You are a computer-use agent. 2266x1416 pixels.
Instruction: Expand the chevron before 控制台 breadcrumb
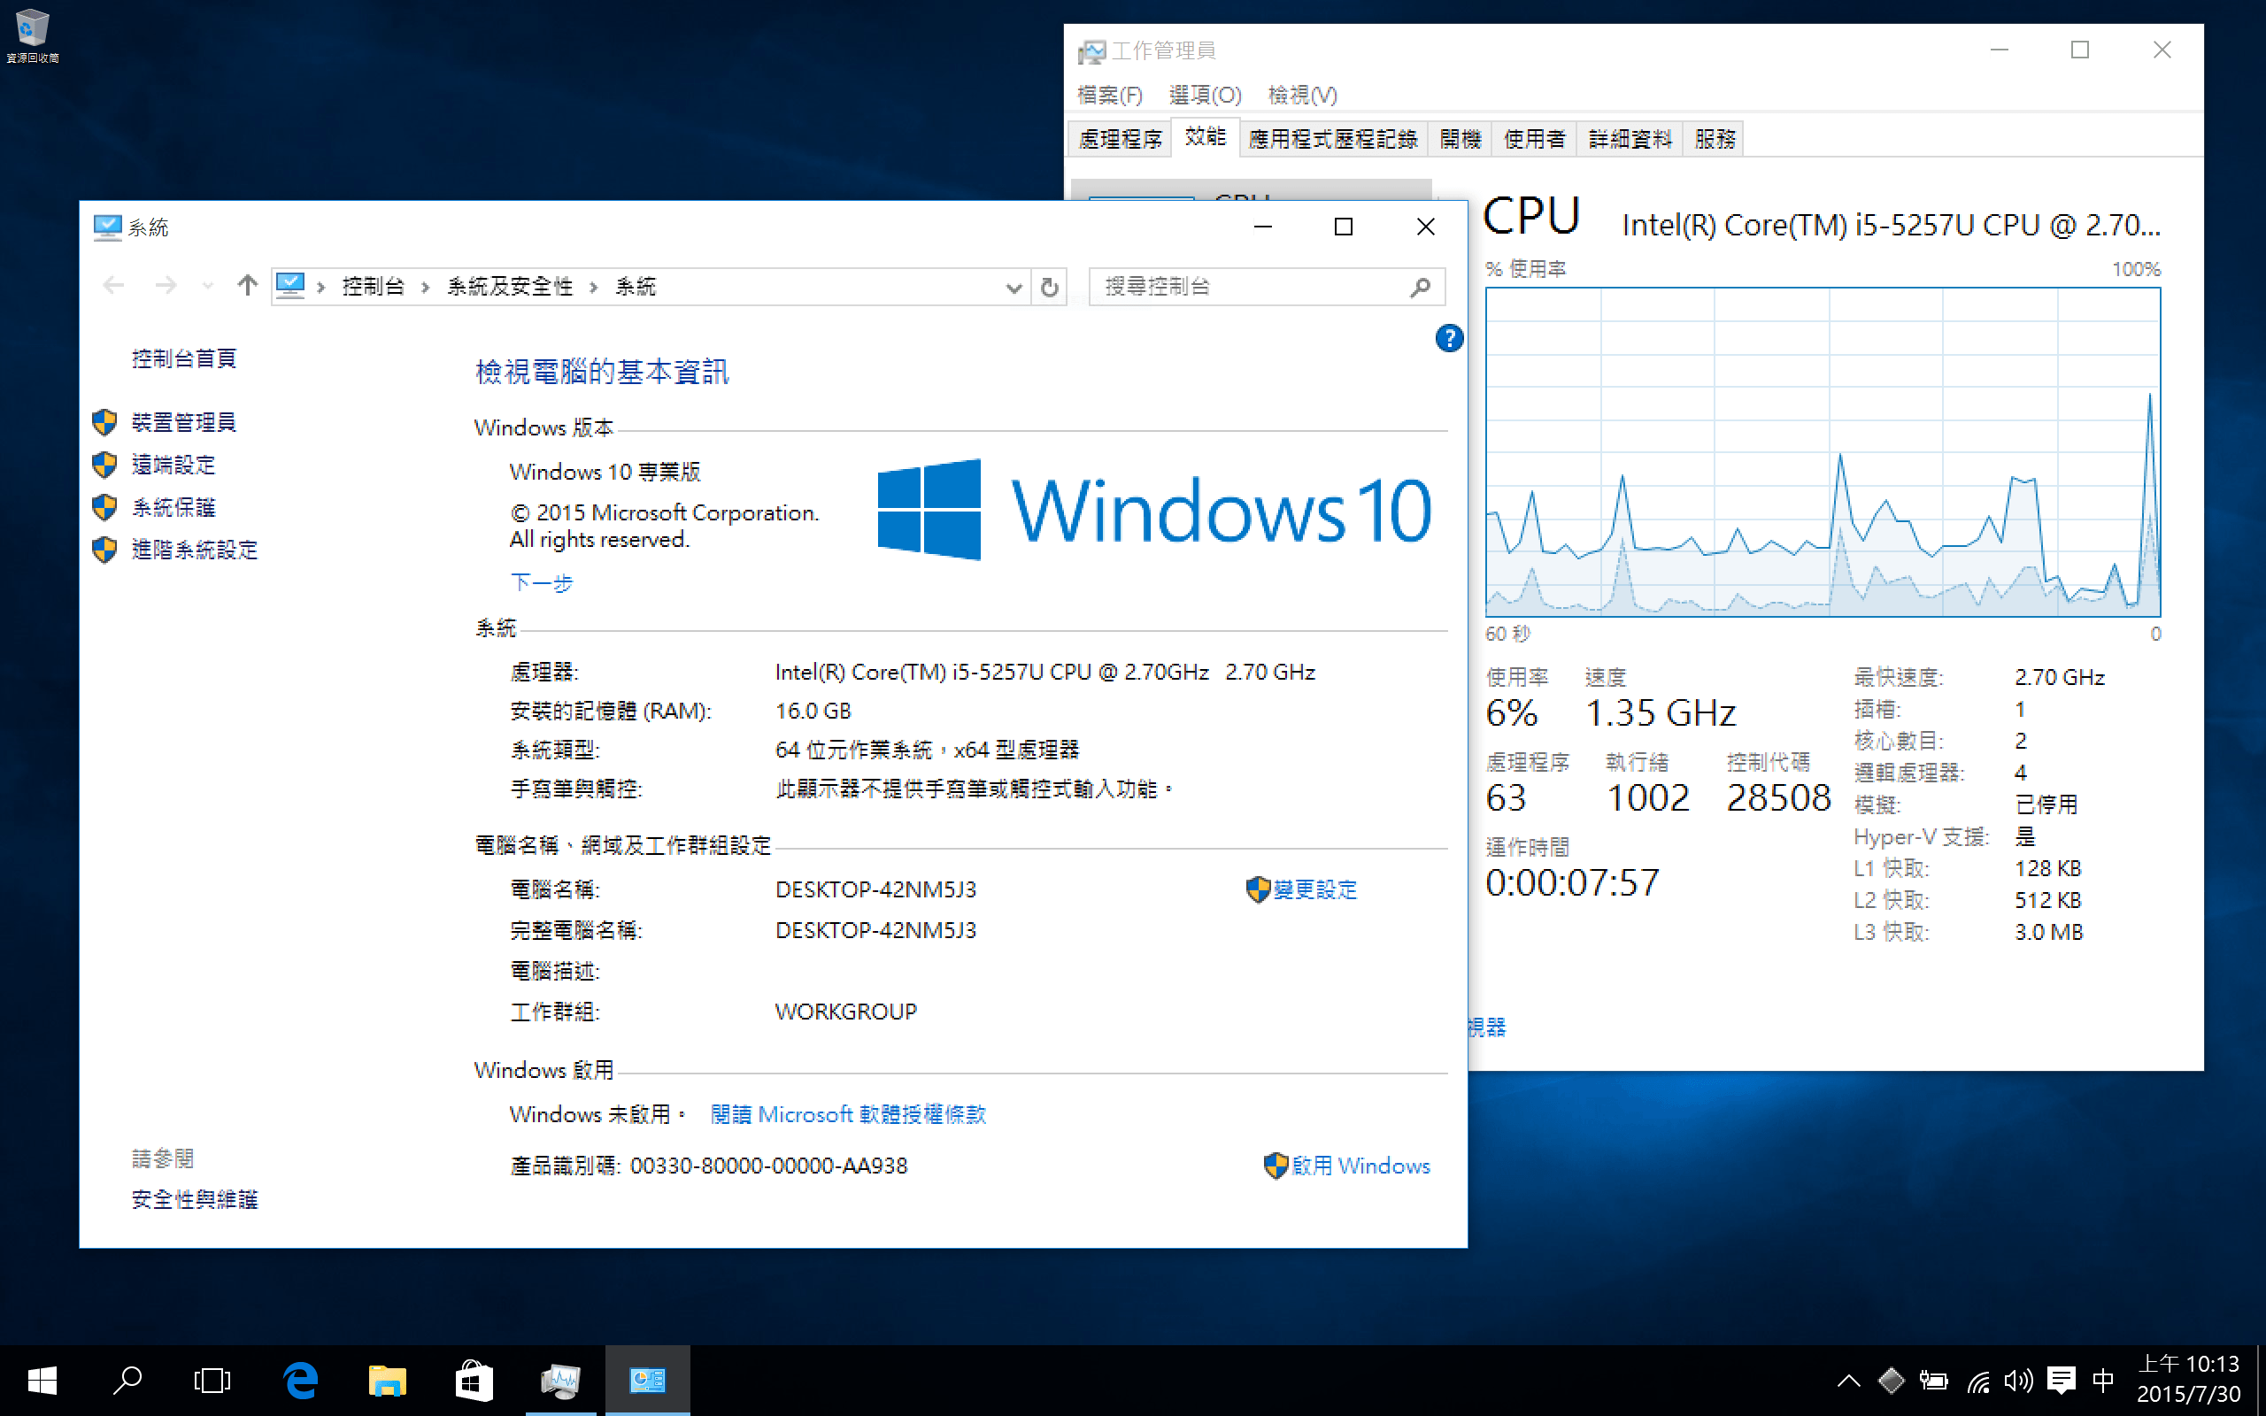(x=321, y=287)
